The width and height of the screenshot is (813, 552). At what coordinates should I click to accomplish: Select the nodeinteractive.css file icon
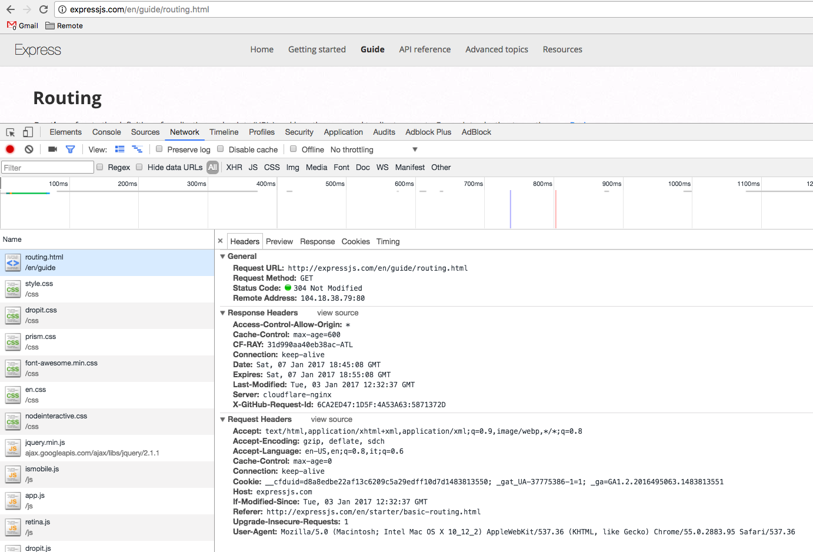(x=13, y=421)
